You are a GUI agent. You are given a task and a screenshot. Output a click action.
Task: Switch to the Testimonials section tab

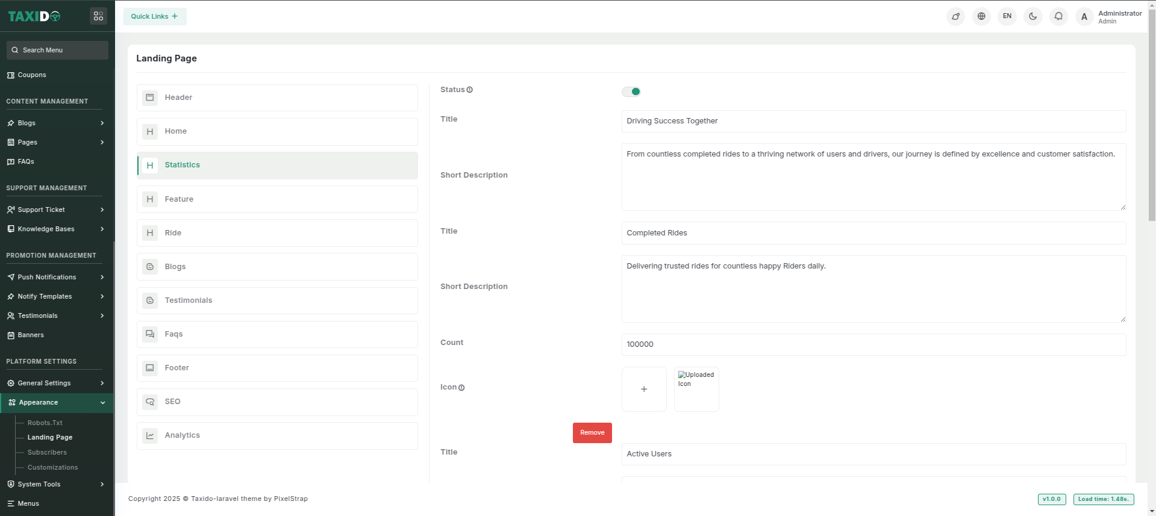click(277, 300)
